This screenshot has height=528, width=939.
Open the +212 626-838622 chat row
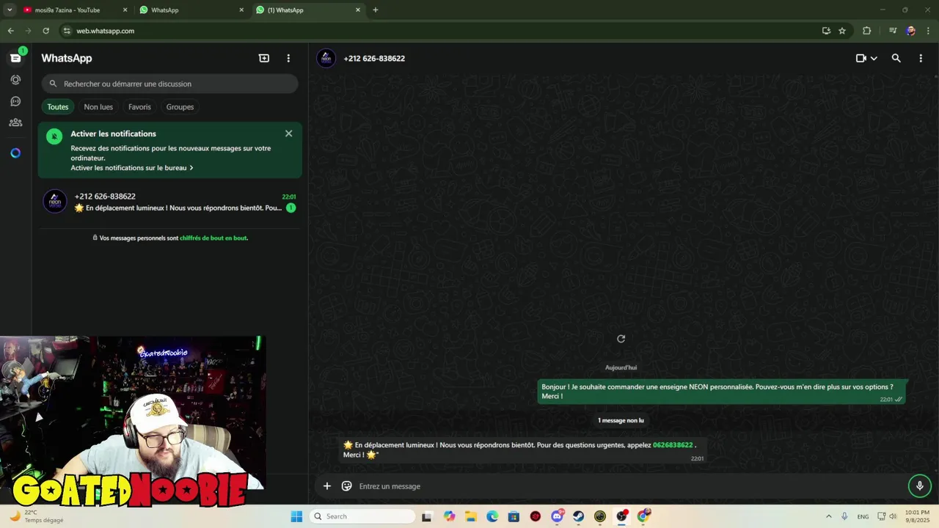[169, 202]
